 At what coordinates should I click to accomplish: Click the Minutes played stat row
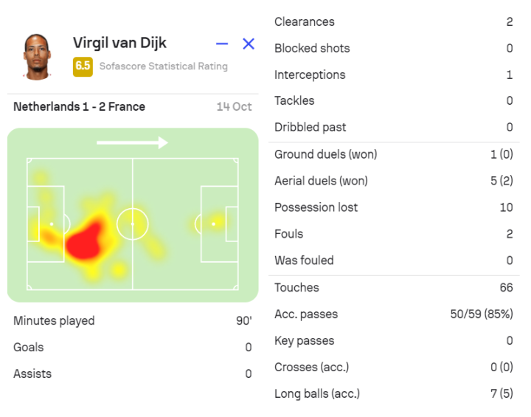(x=133, y=321)
